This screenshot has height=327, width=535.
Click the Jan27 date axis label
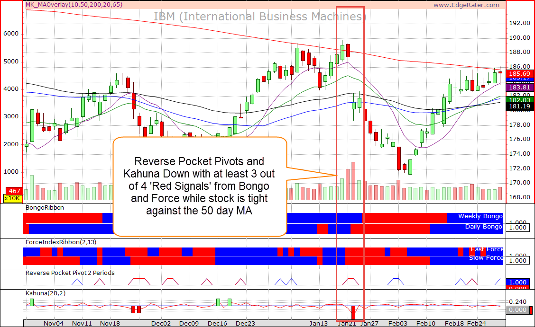[369, 323]
